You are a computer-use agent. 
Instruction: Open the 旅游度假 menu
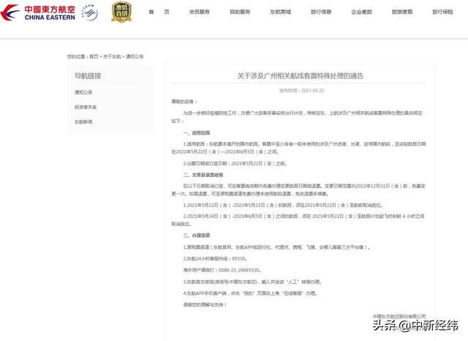[401, 12]
